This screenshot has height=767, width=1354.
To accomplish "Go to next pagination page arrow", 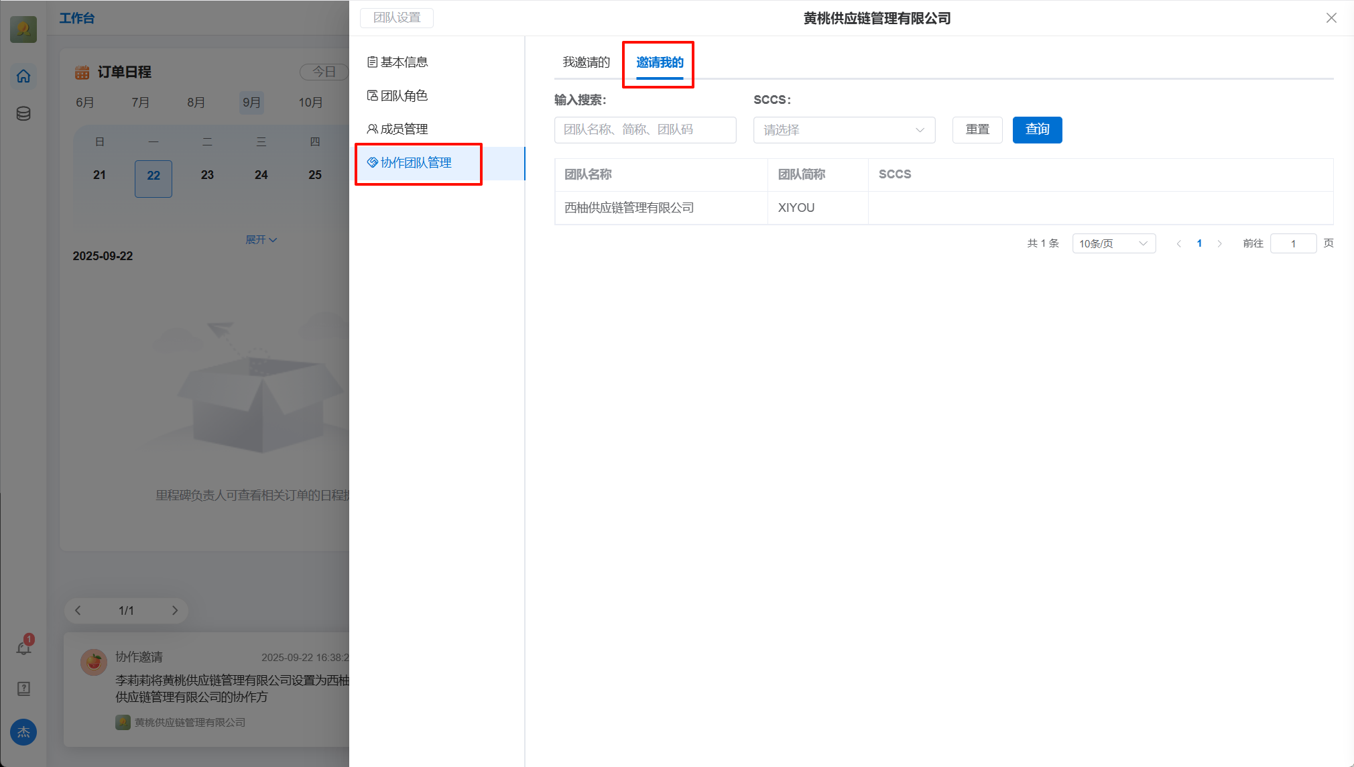I will (1219, 243).
